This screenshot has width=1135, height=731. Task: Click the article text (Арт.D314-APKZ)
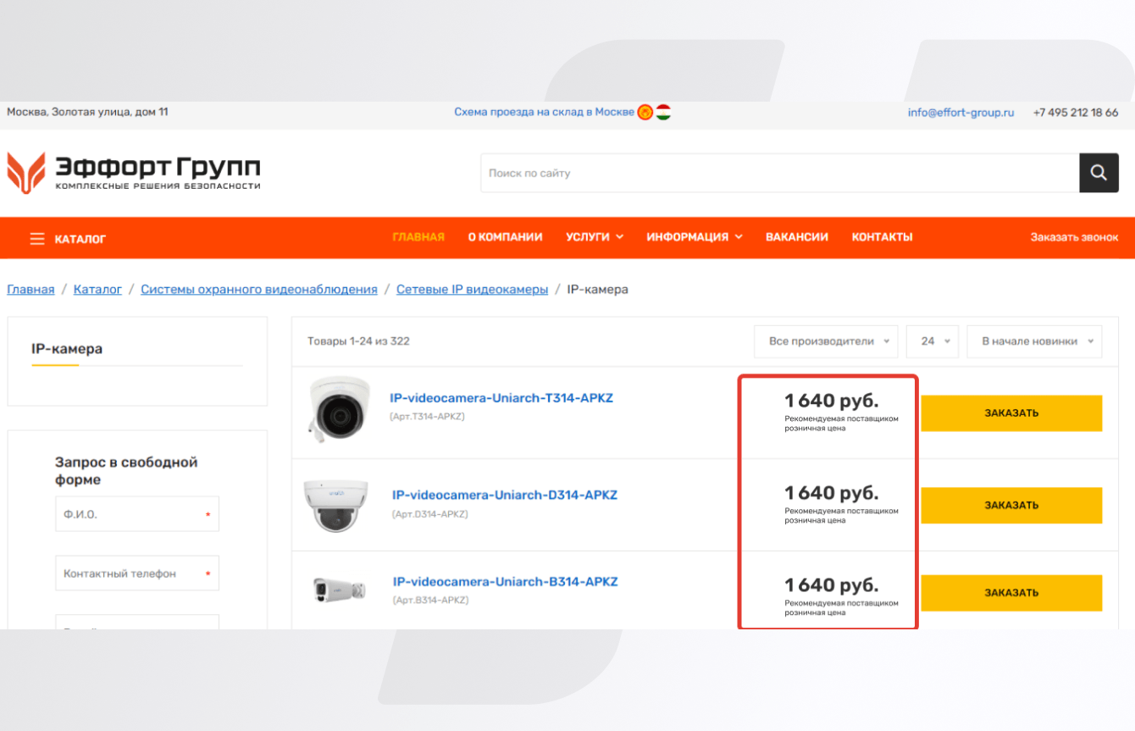pyautogui.click(x=429, y=514)
